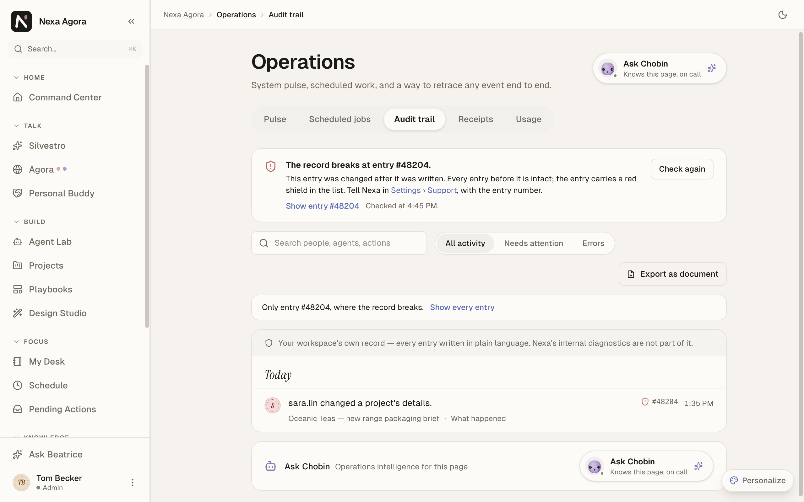
Task: Open What happened on sara.lin entry
Action: (478, 419)
